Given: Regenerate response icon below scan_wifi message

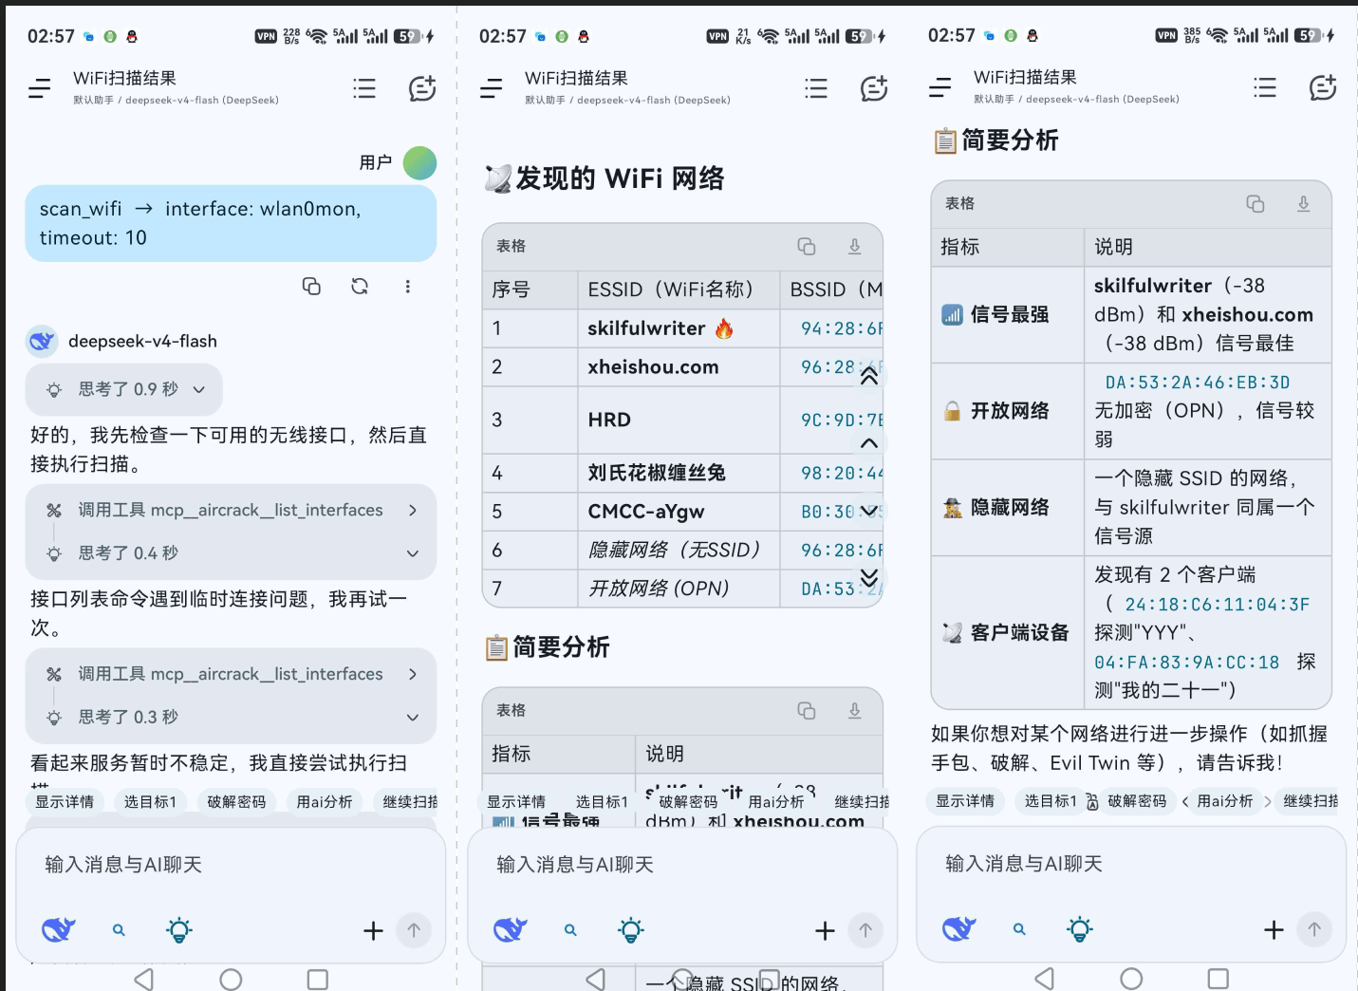Looking at the screenshot, I should [360, 286].
